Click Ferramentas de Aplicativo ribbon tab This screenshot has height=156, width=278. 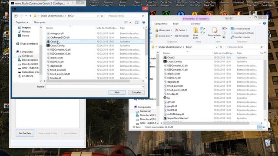pyautogui.click(x=196, y=19)
